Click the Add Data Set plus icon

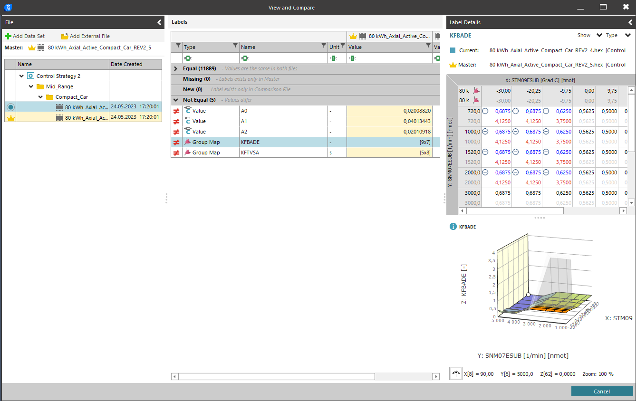[x=8, y=36]
